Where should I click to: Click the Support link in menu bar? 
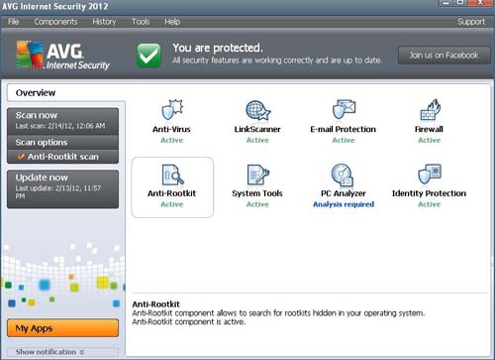coord(471,22)
